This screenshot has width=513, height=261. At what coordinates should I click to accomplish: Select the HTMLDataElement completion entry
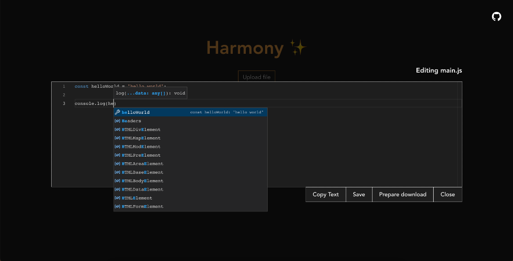142,189
